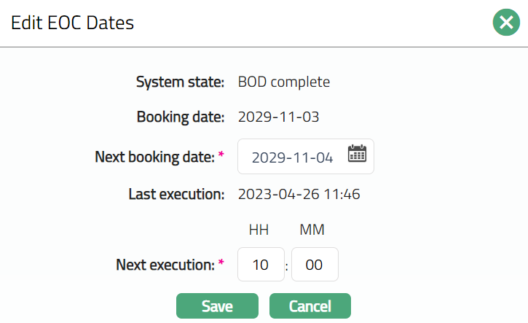Close the Edit EOC Dates dialog

[506, 23]
